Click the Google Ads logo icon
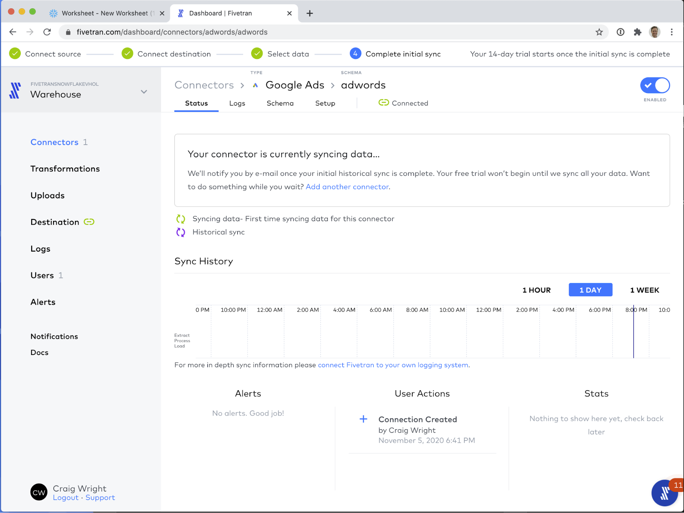The width and height of the screenshot is (684, 513). tap(255, 85)
